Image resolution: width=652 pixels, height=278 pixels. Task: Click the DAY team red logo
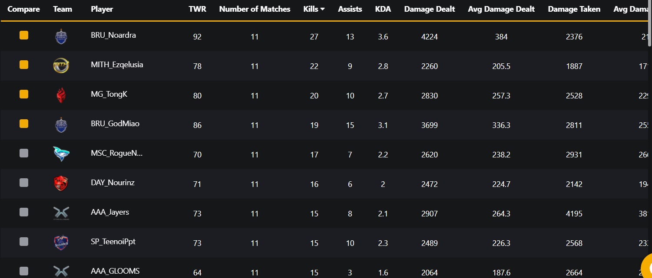[61, 184]
